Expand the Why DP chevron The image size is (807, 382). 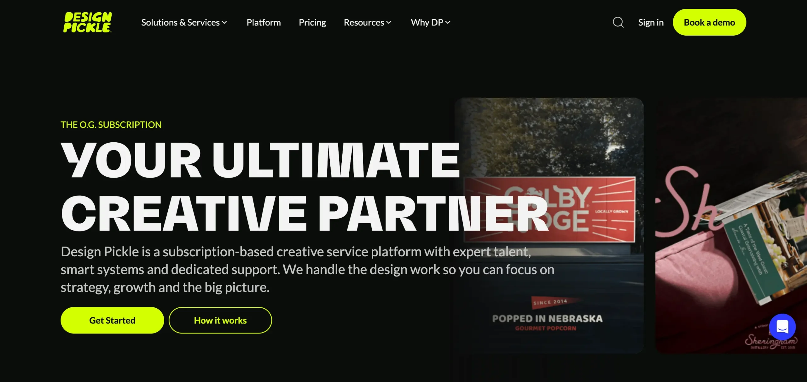(x=448, y=22)
